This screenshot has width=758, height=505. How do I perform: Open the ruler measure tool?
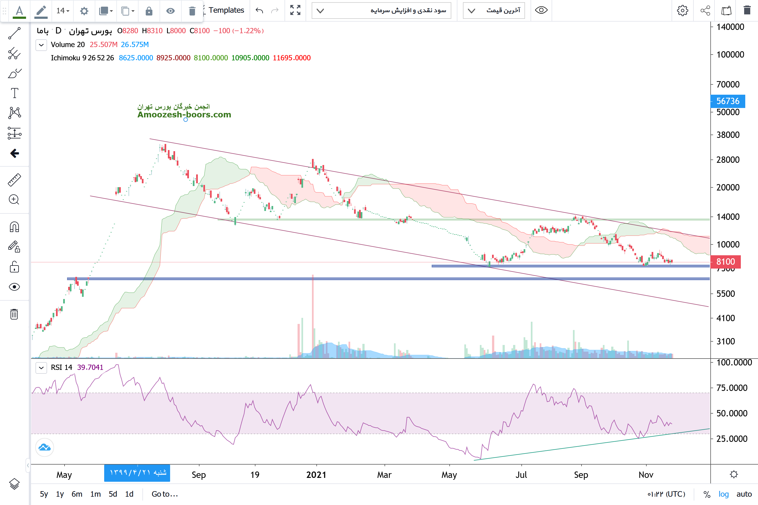[x=14, y=180]
